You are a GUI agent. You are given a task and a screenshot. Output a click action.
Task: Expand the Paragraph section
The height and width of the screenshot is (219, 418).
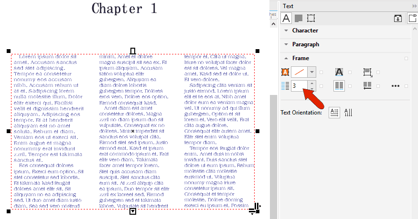[x=306, y=44]
